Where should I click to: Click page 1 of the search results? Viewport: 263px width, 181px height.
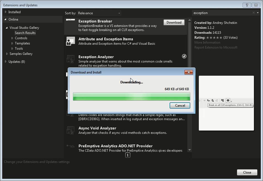tap(128, 155)
